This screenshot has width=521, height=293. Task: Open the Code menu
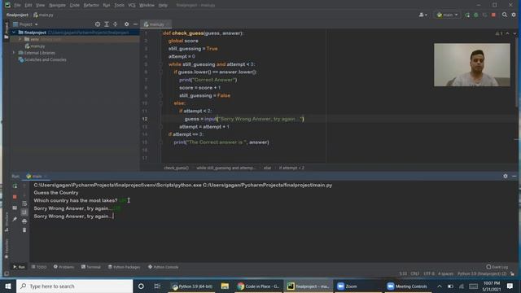[74, 6]
